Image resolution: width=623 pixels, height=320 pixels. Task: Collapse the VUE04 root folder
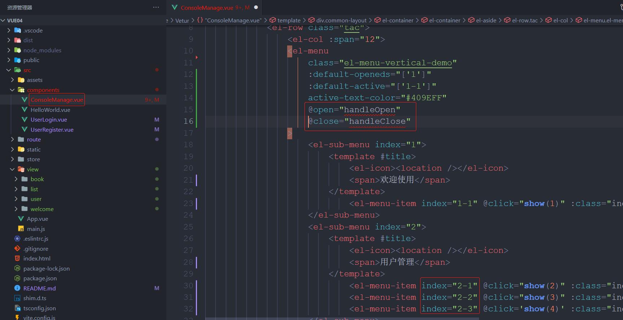[x=3, y=21]
